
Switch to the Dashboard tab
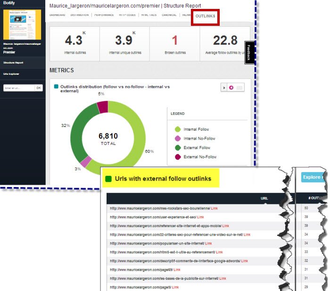[x=57, y=15]
